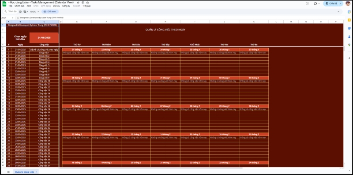Open the Name Box dropdown arrow
353x175 pixels.
click(x=13, y=18)
